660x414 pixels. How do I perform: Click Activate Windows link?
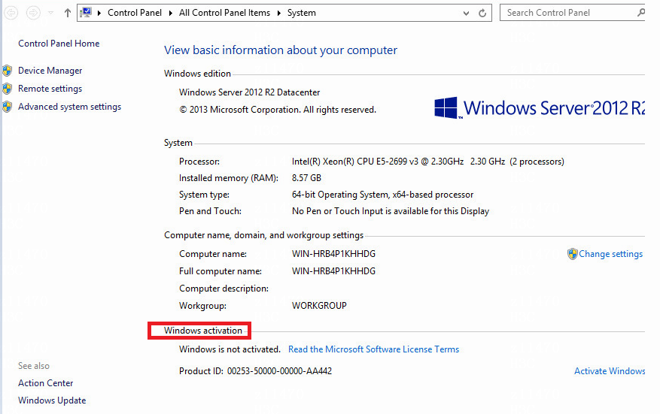(610, 371)
